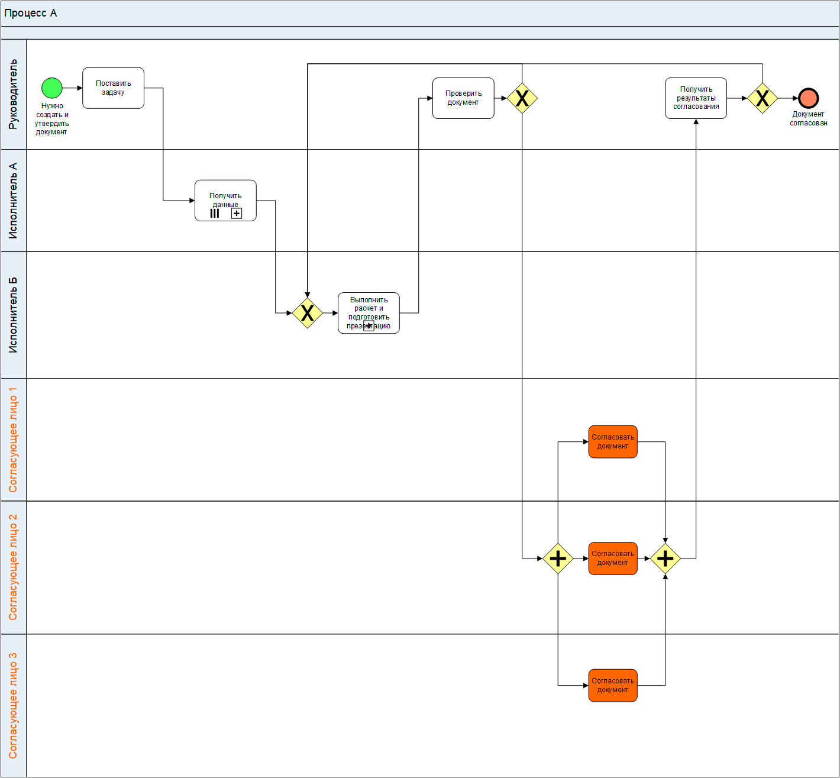This screenshot has width=840, height=778.
Task: Click the multi-instance marker on 'Получить данные'
Action: click(x=215, y=214)
